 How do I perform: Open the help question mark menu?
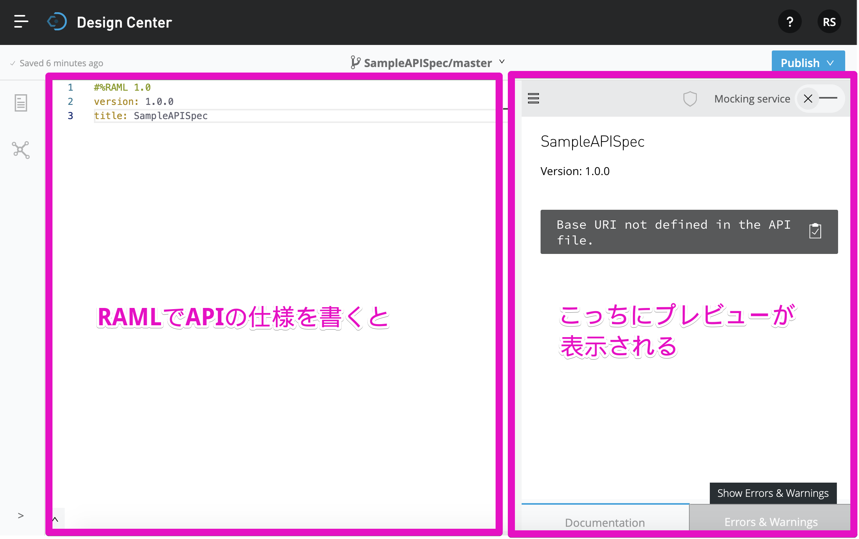(790, 22)
